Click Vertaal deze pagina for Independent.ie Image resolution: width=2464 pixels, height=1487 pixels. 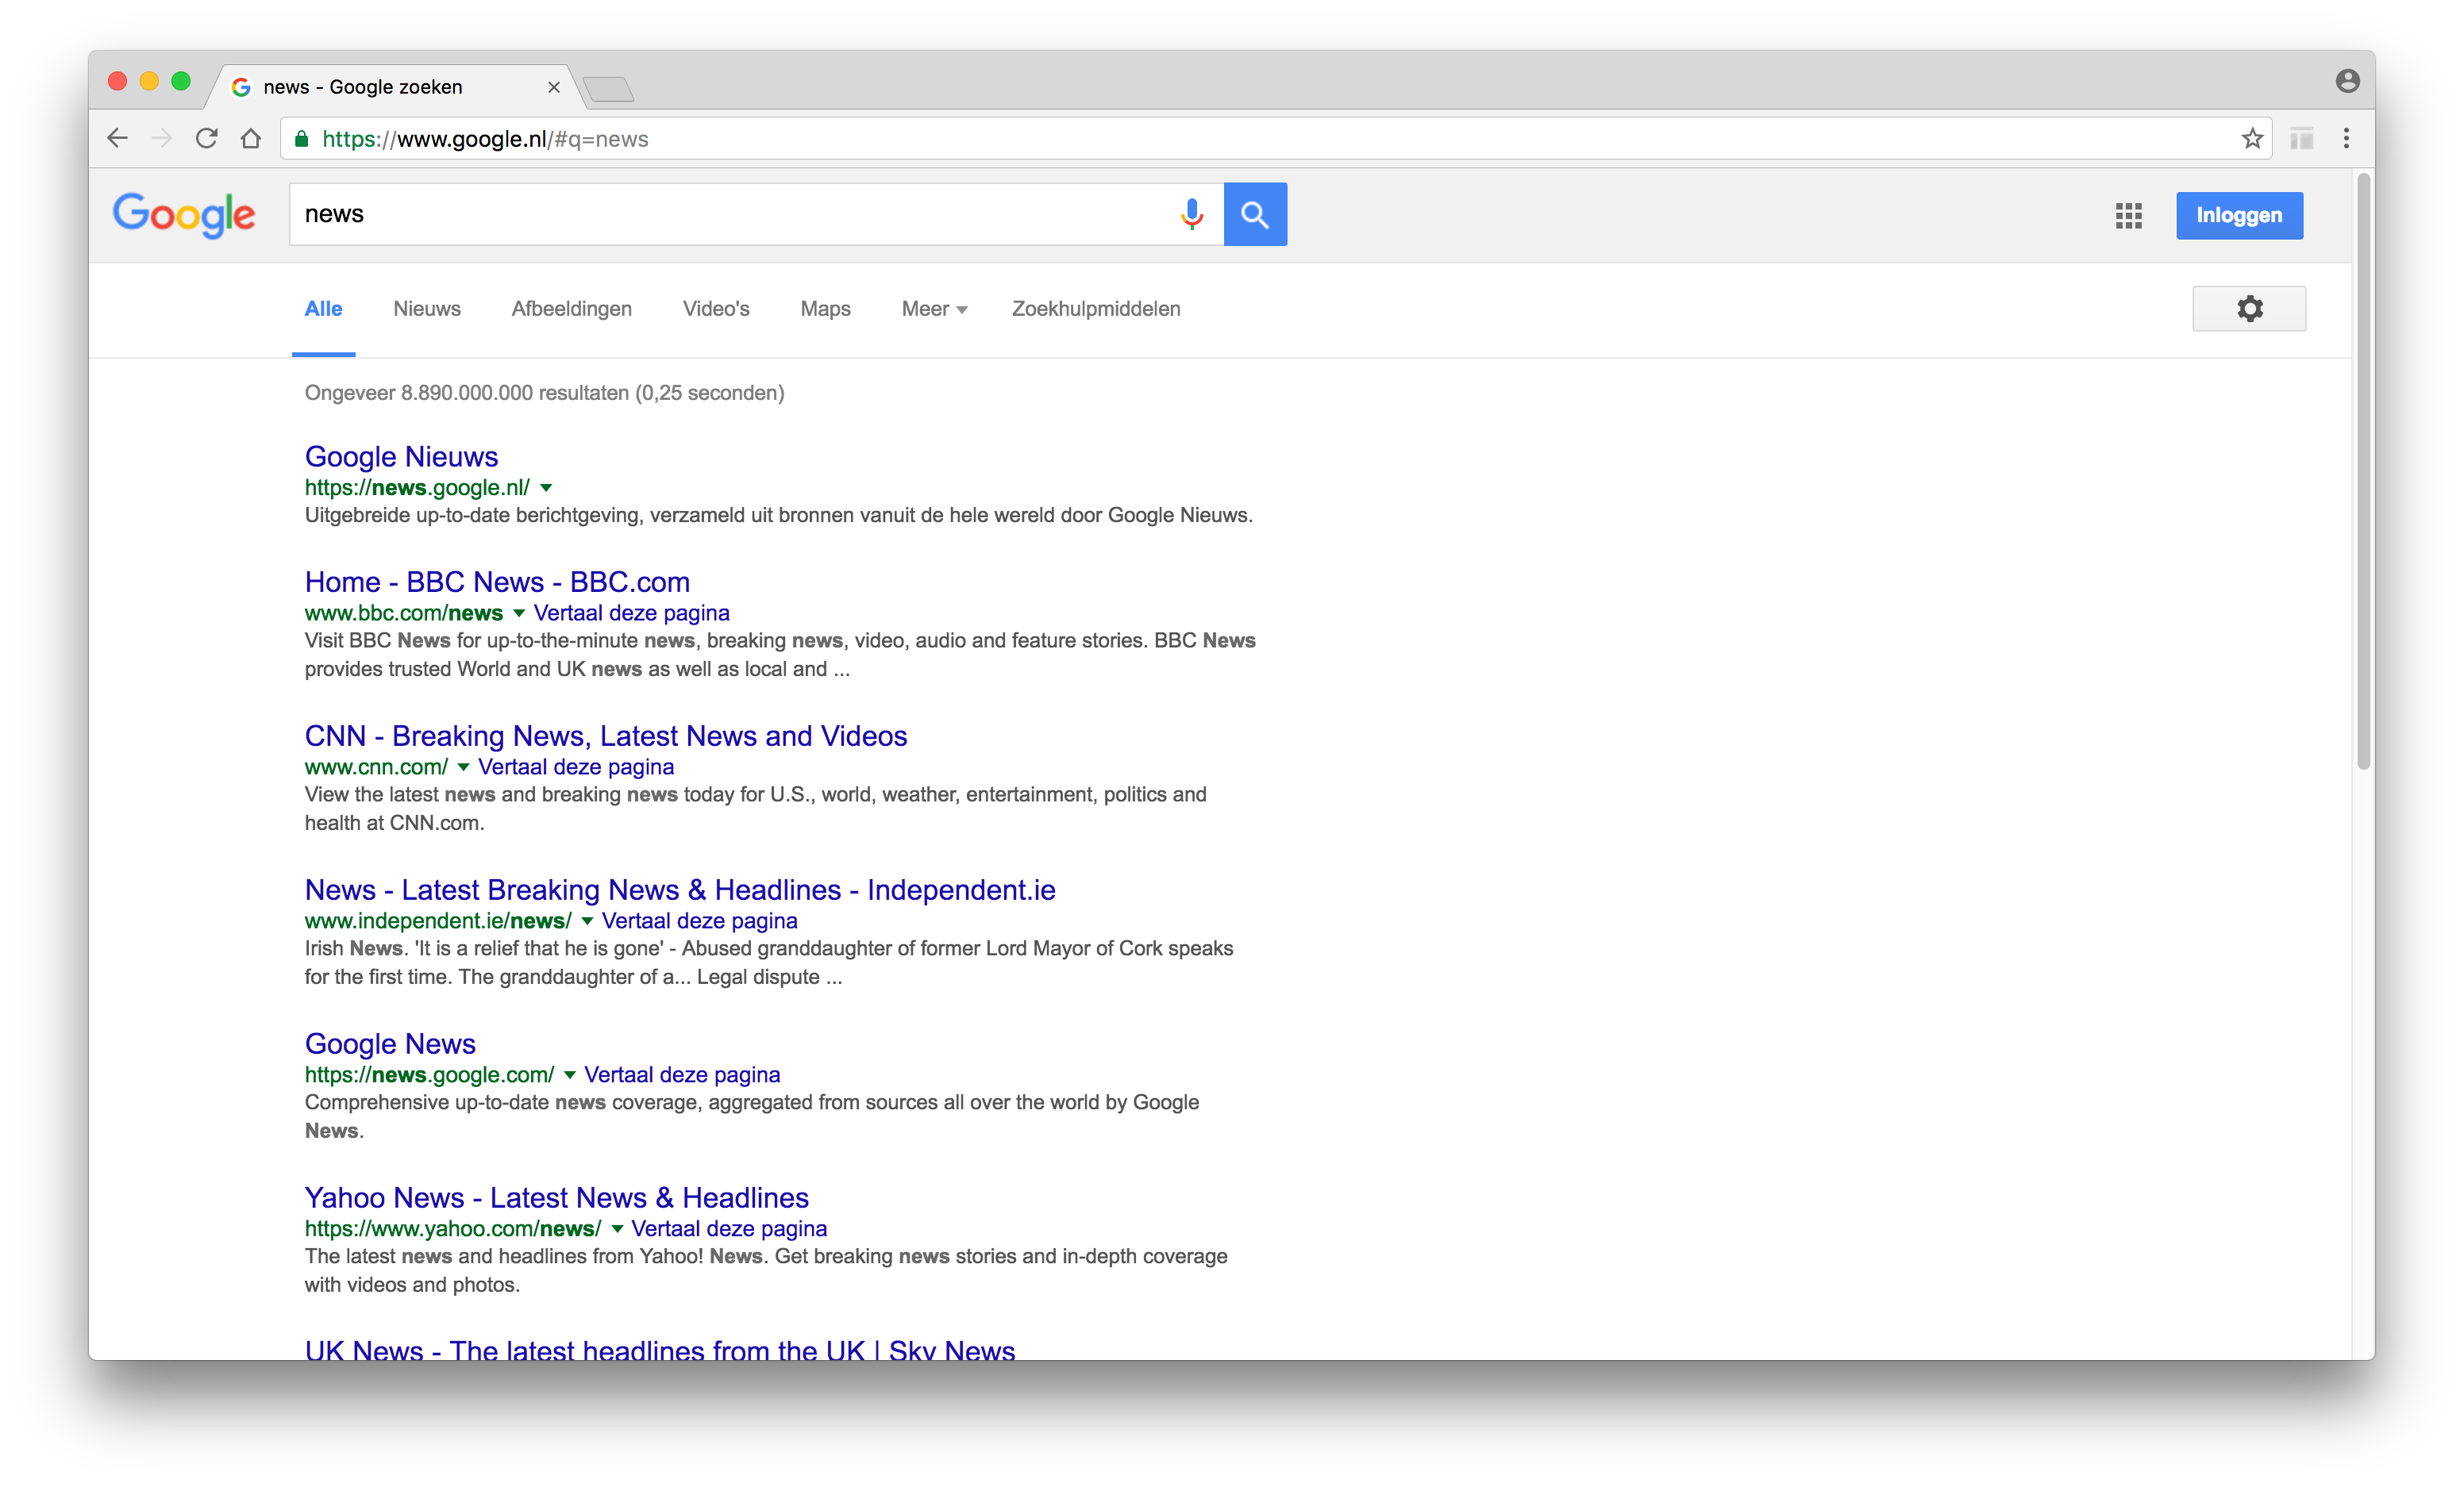tap(700, 920)
